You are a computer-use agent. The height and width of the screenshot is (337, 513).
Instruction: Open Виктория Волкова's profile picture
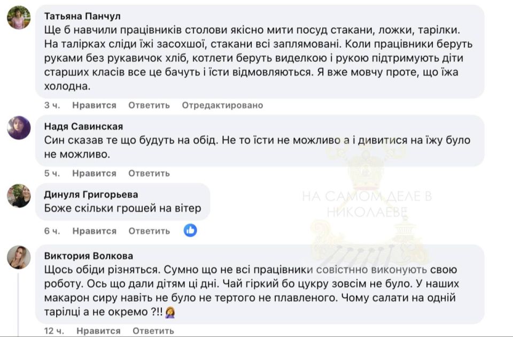(19, 257)
